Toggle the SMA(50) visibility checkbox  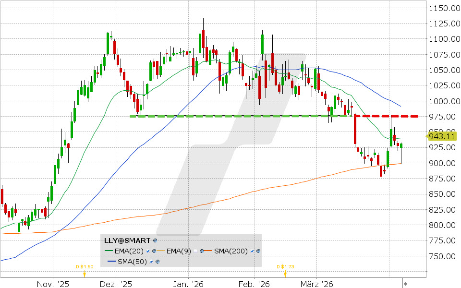pyautogui.click(x=152, y=262)
